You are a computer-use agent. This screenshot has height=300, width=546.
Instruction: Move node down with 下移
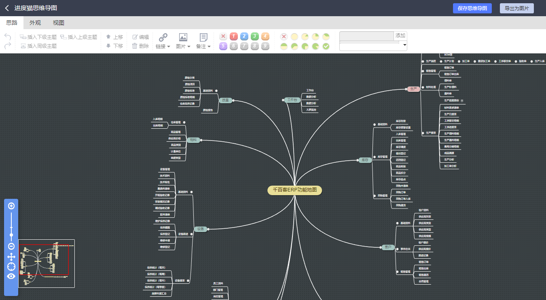[114, 46]
